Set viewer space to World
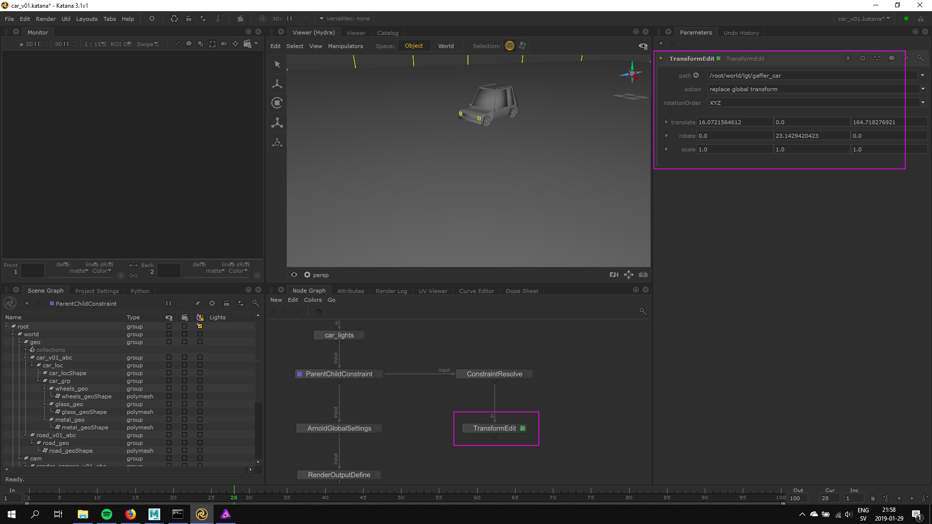The height and width of the screenshot is (524, 932). (x=446, y=46)
